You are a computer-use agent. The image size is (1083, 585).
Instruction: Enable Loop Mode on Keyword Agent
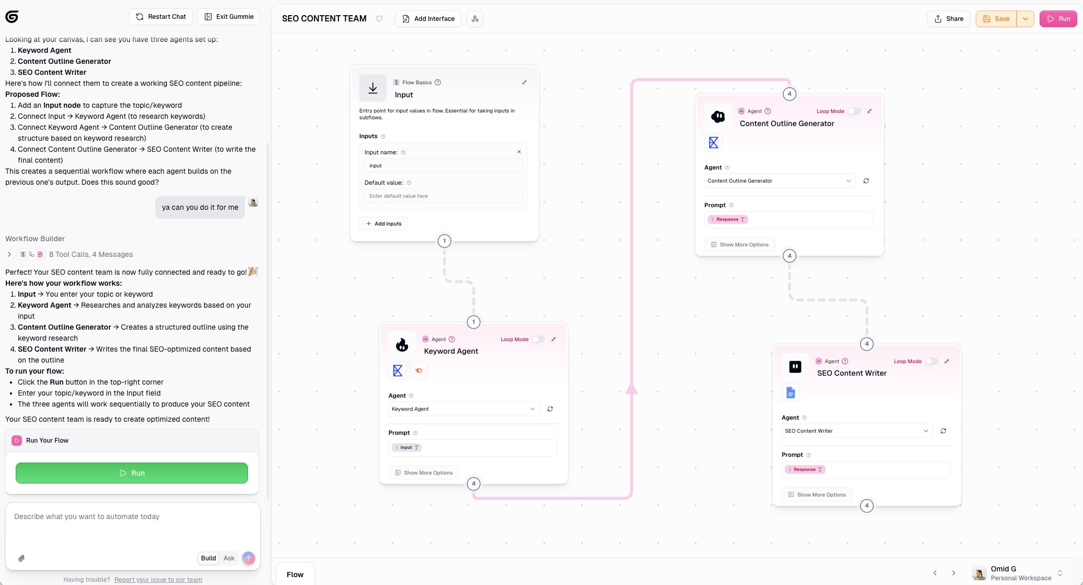[x=538, y=339]
